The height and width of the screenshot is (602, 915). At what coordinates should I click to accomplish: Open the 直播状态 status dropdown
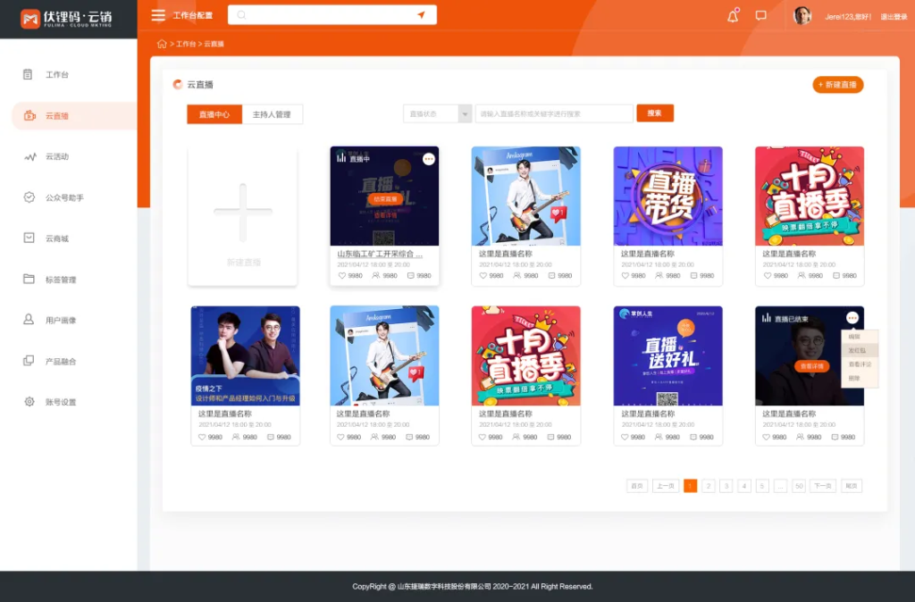pos(437,113)
